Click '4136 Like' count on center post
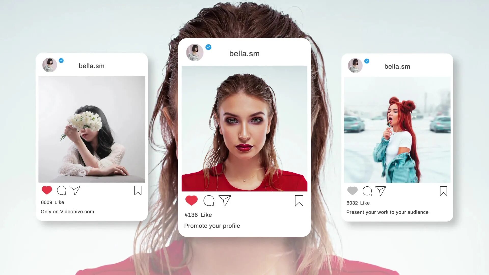489x275 pixels. point(198,215)
